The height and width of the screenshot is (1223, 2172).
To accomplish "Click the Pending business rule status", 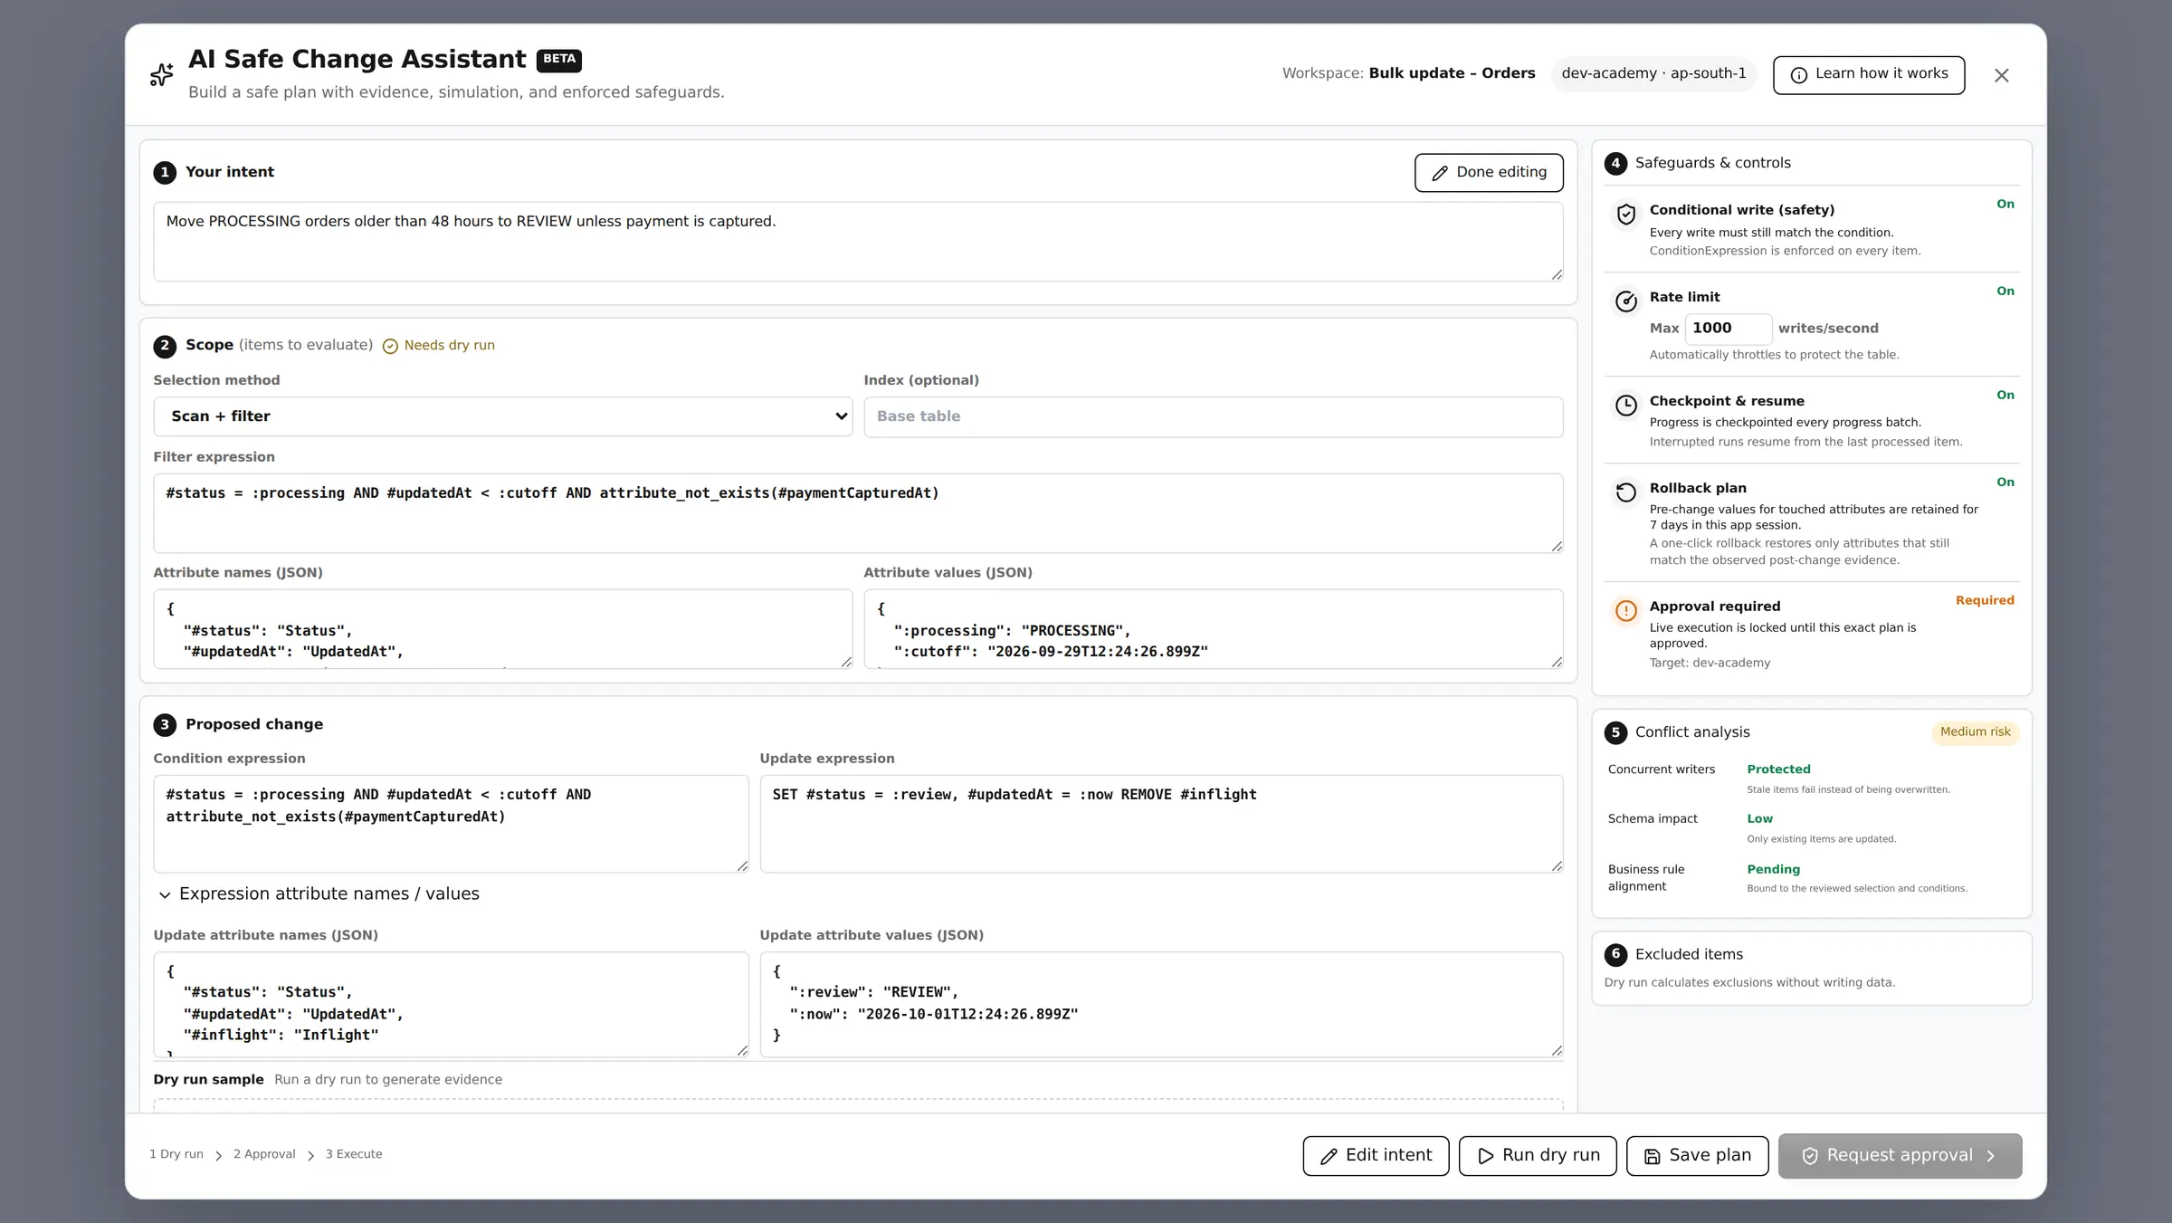I will point(1773,869).
